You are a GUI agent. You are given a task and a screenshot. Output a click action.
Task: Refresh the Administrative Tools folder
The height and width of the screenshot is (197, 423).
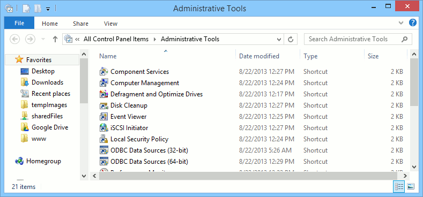pos(291,39)
